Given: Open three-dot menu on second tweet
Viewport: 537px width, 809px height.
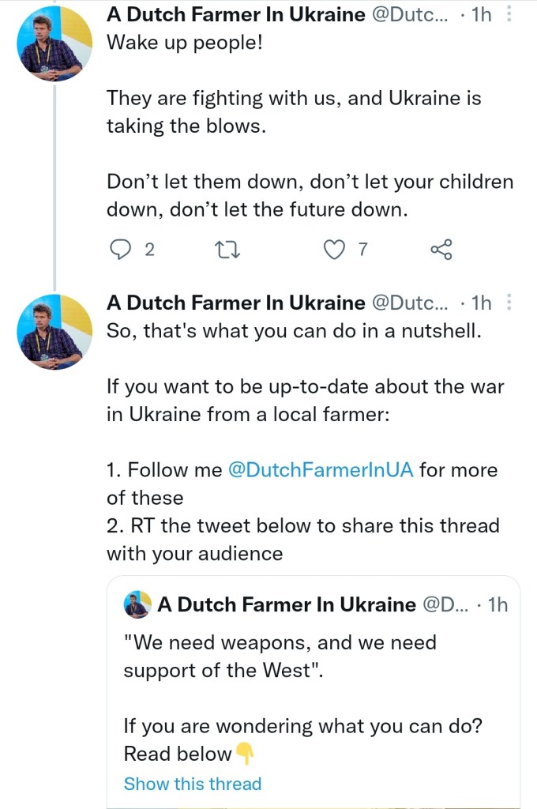Looking at the screenshot, I should click(x=509, y=303).
